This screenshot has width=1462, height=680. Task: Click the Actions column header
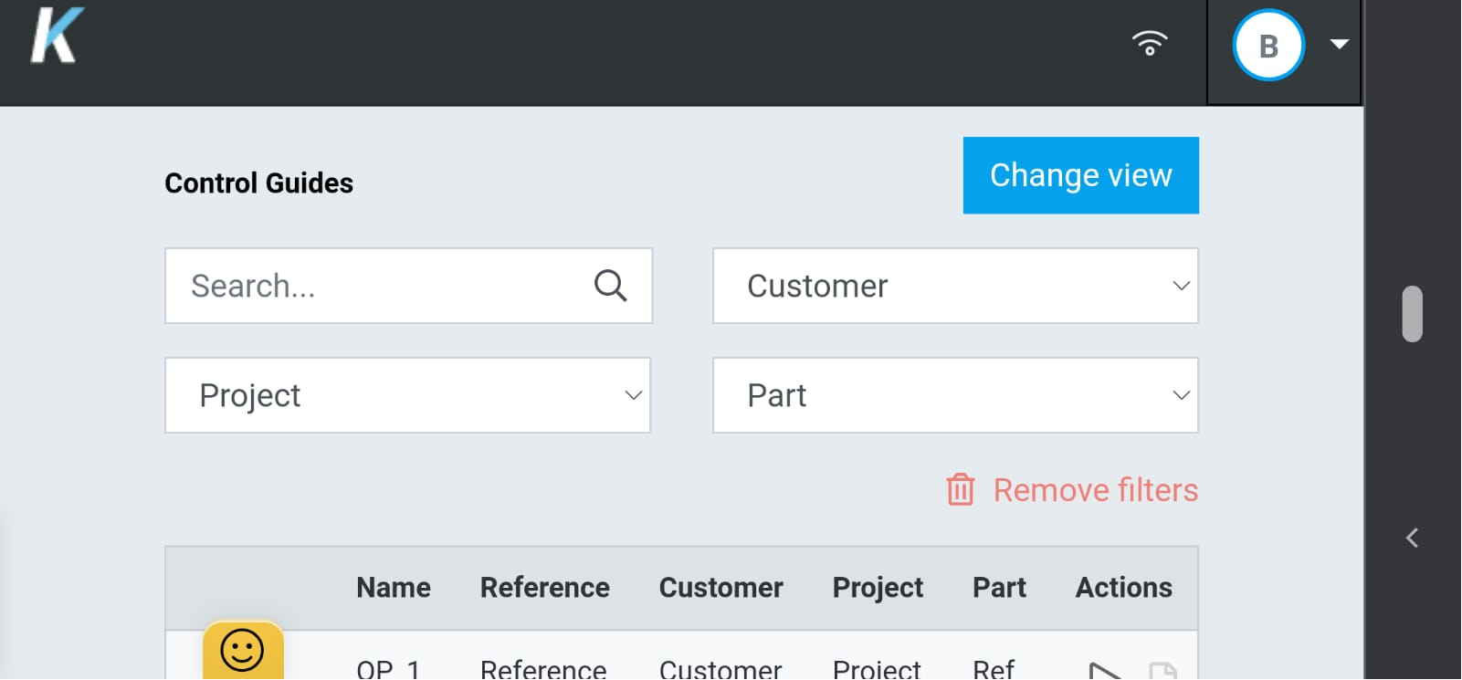coord(1123,587)
